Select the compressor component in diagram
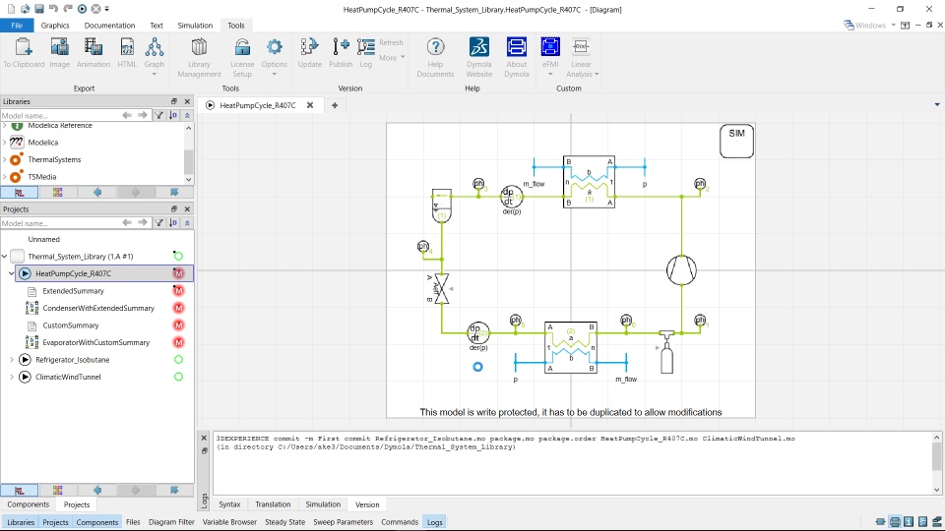This screenshot has height=531, width=945. point(681,270)
